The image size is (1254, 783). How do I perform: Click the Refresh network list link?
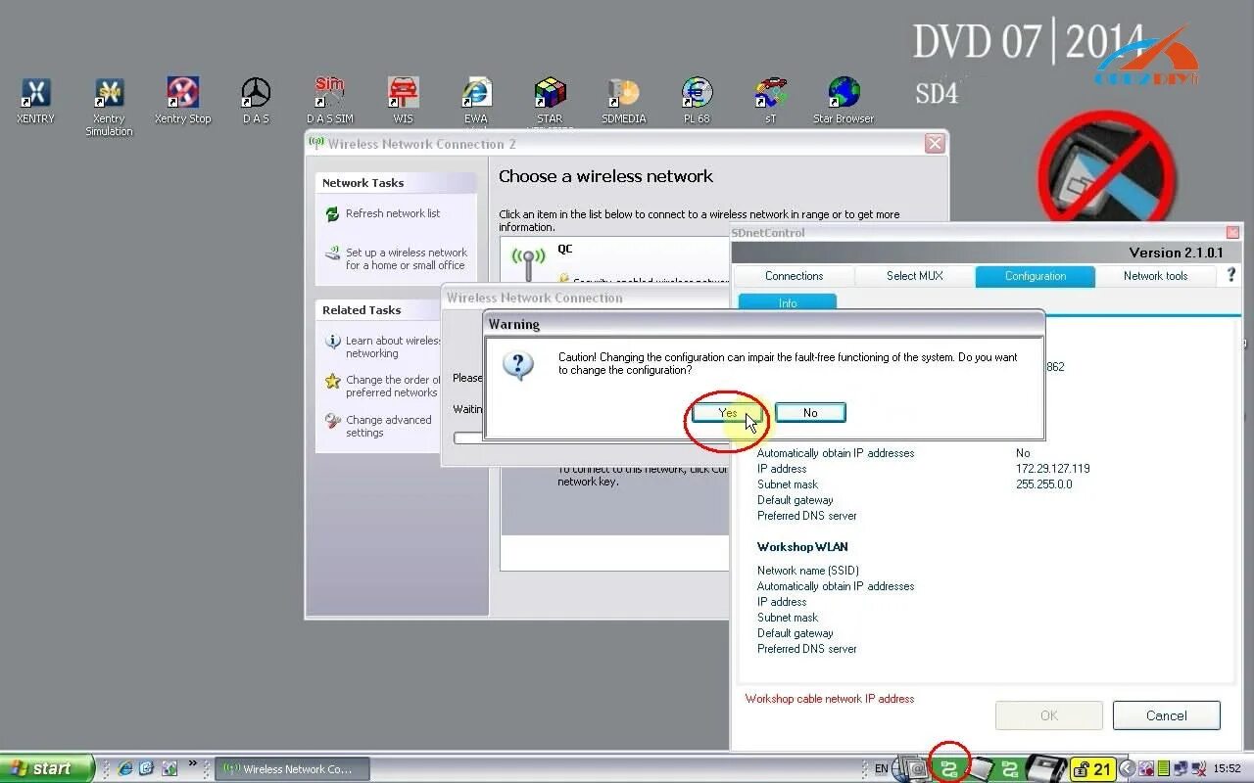click(393, 213)
